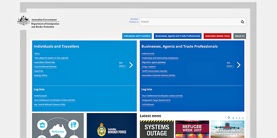Click the Find a visa Australia map
This screenshot has height=138, width=277.
click(58, 131)
